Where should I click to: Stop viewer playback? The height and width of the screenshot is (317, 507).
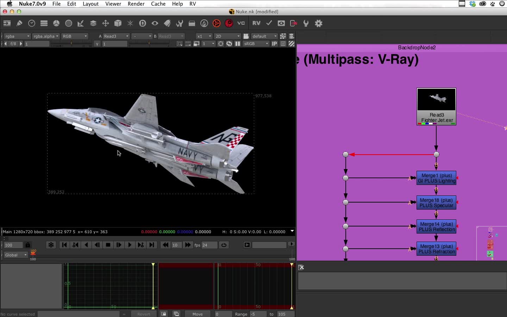[x=108, y=245]
